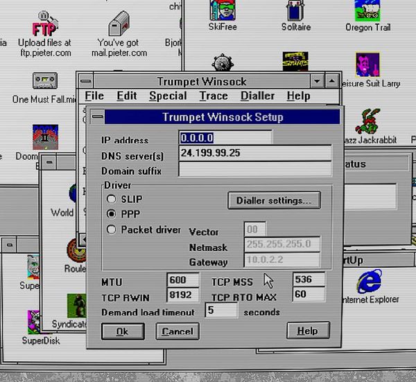This screenshot has width=416, height=382.
Task: Click the Dialler settings button
Action: click(x=274, y=201)
